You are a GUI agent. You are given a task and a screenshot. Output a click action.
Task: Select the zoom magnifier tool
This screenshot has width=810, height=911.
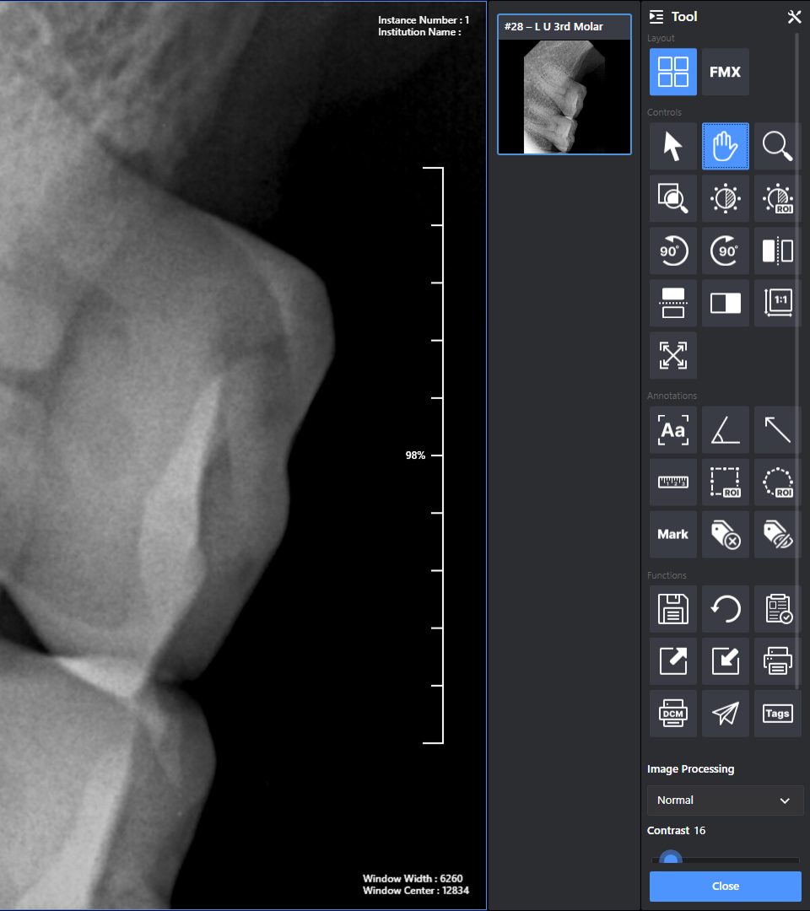point(777,146)
